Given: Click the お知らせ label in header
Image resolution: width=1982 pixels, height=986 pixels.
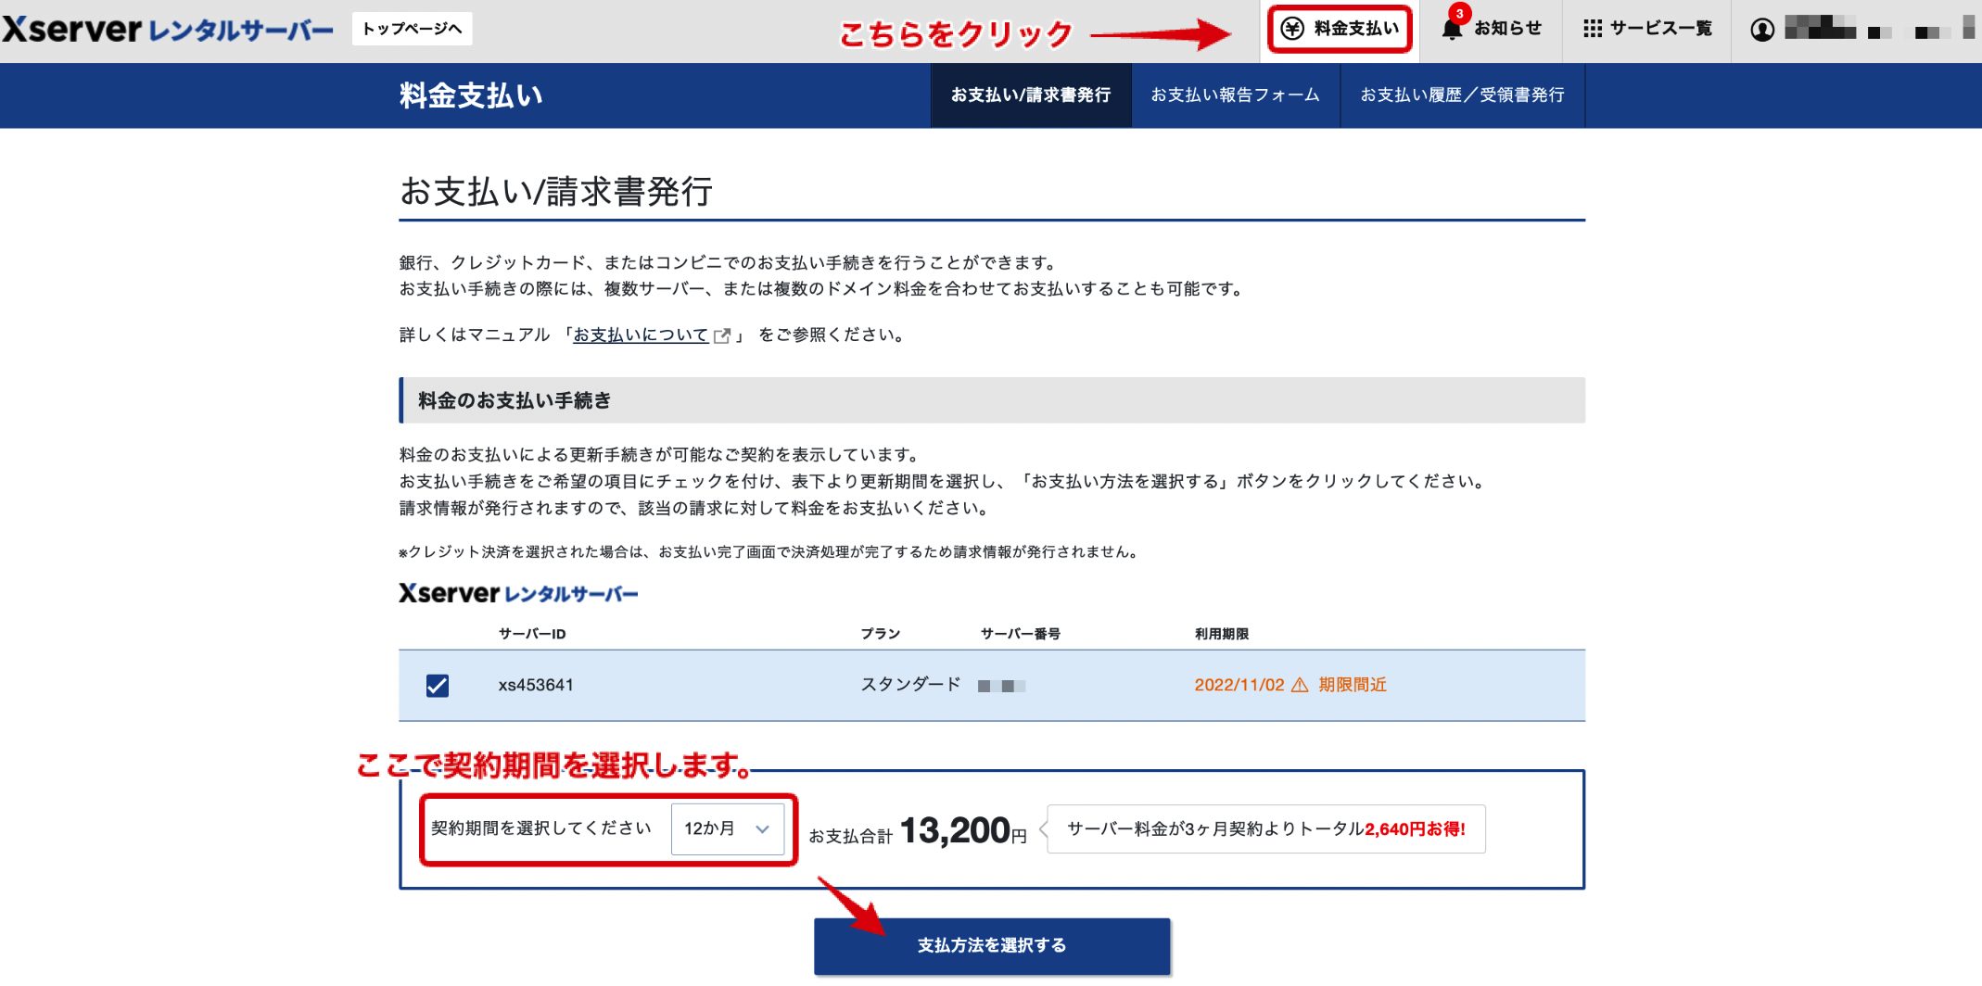Looking at the screenshot, I should 1508,29.
